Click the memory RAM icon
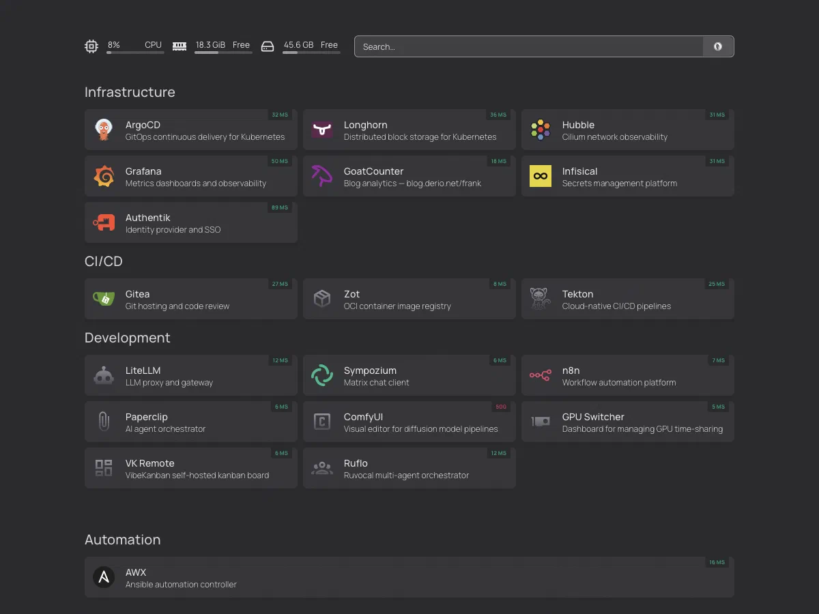Image resolution: width=819 pixels, height=614 pixels. point(179,46)
